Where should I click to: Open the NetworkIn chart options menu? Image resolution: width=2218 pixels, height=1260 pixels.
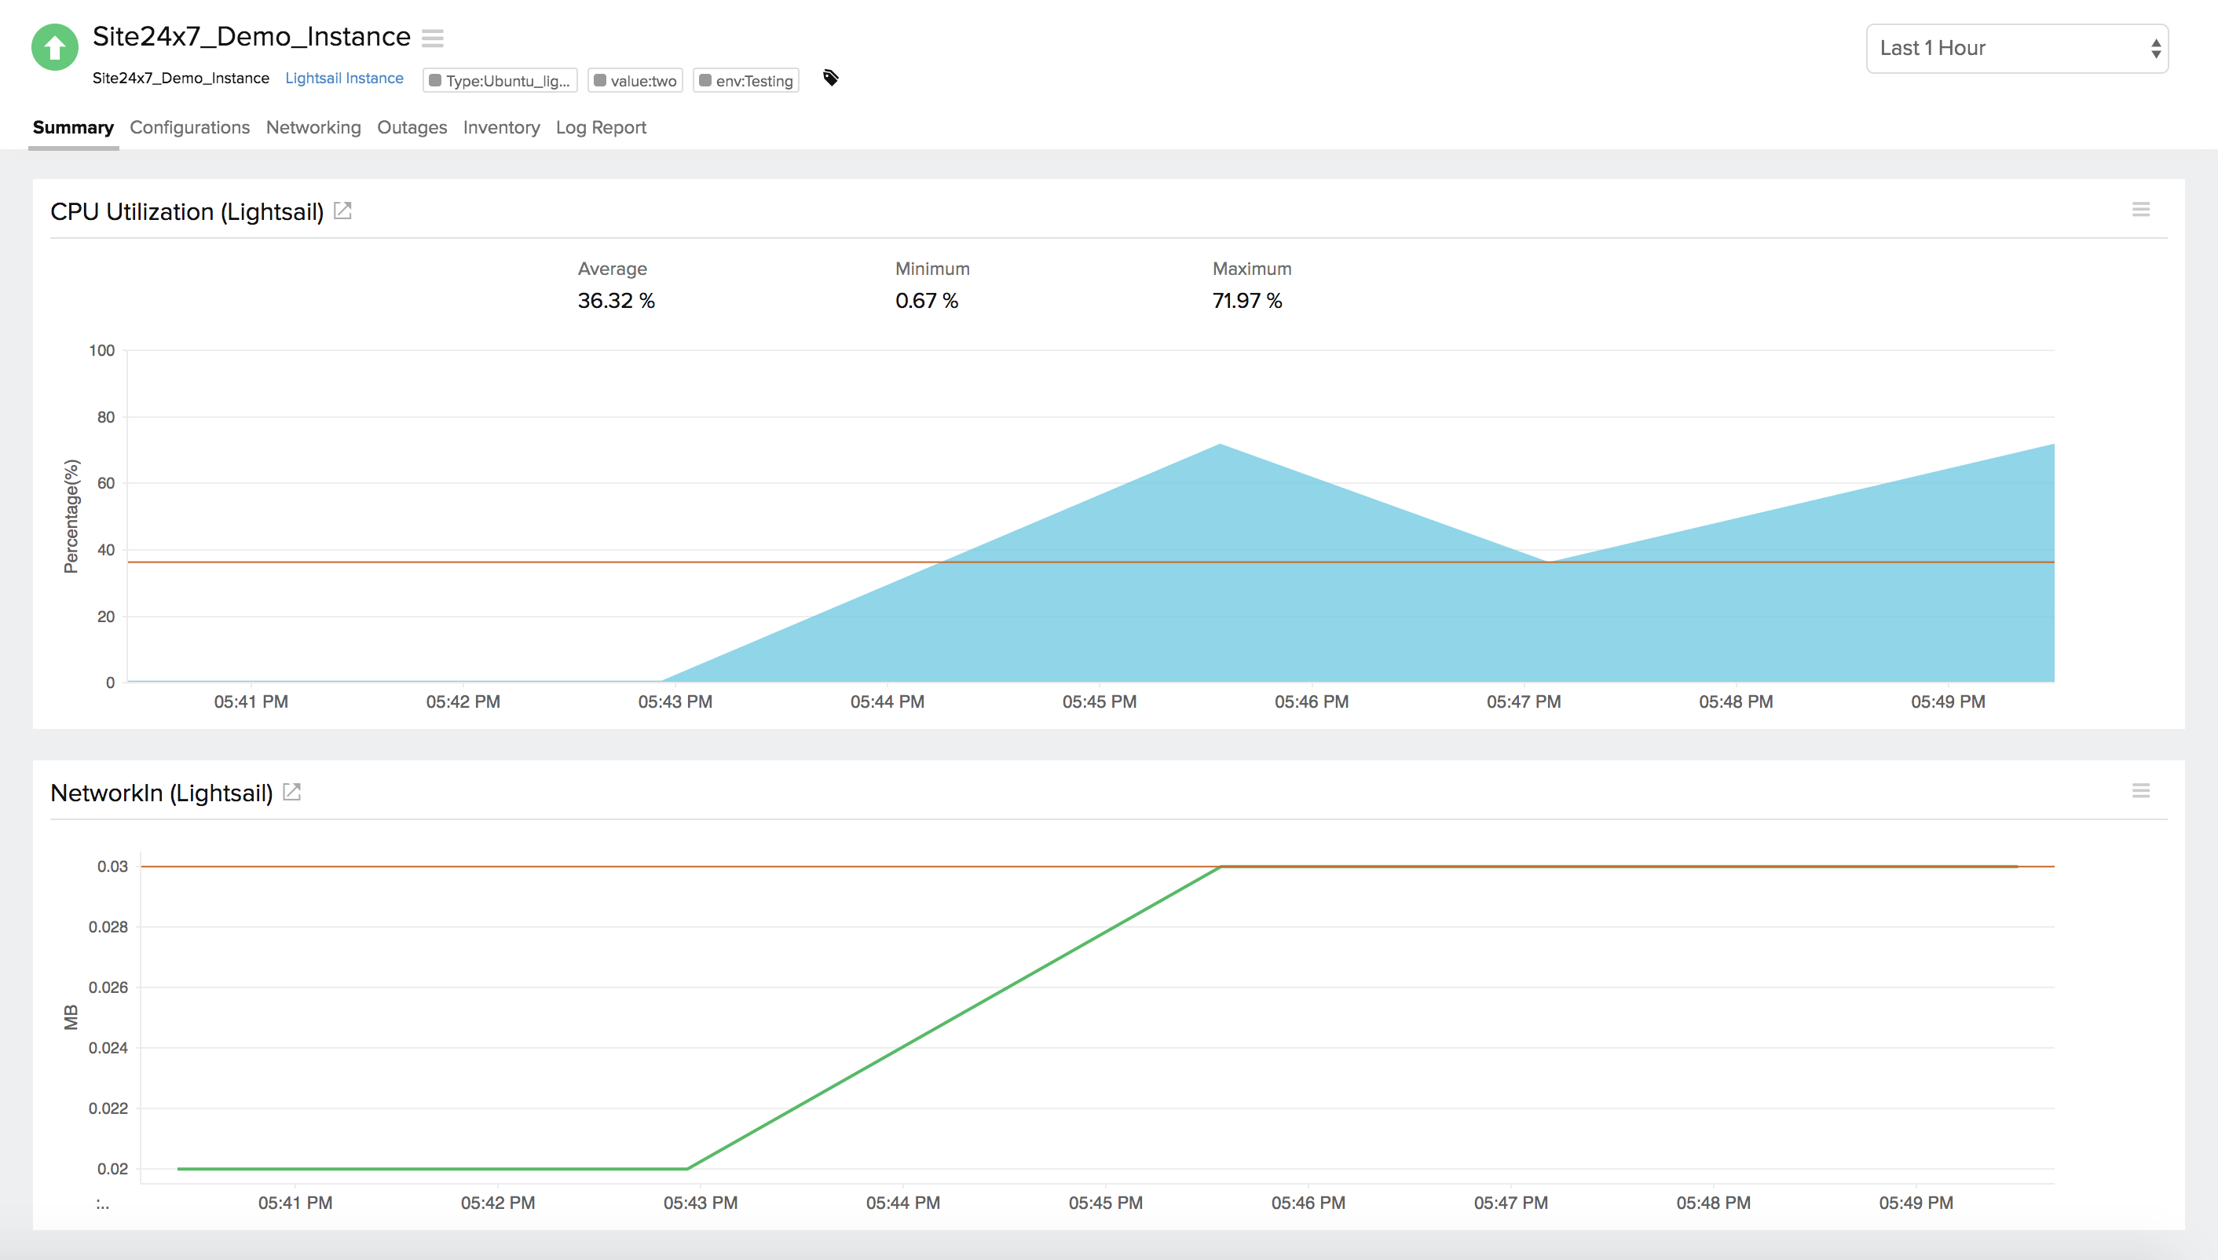pos(2141,790)
